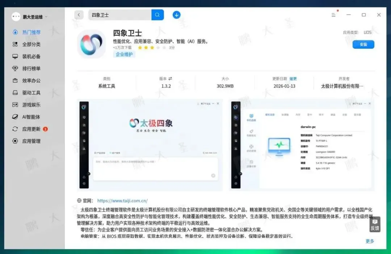The width and height of the screenshot is (391, 254).
Task: Click in the search field containing 四象卫士
Action: coord(120,15)
